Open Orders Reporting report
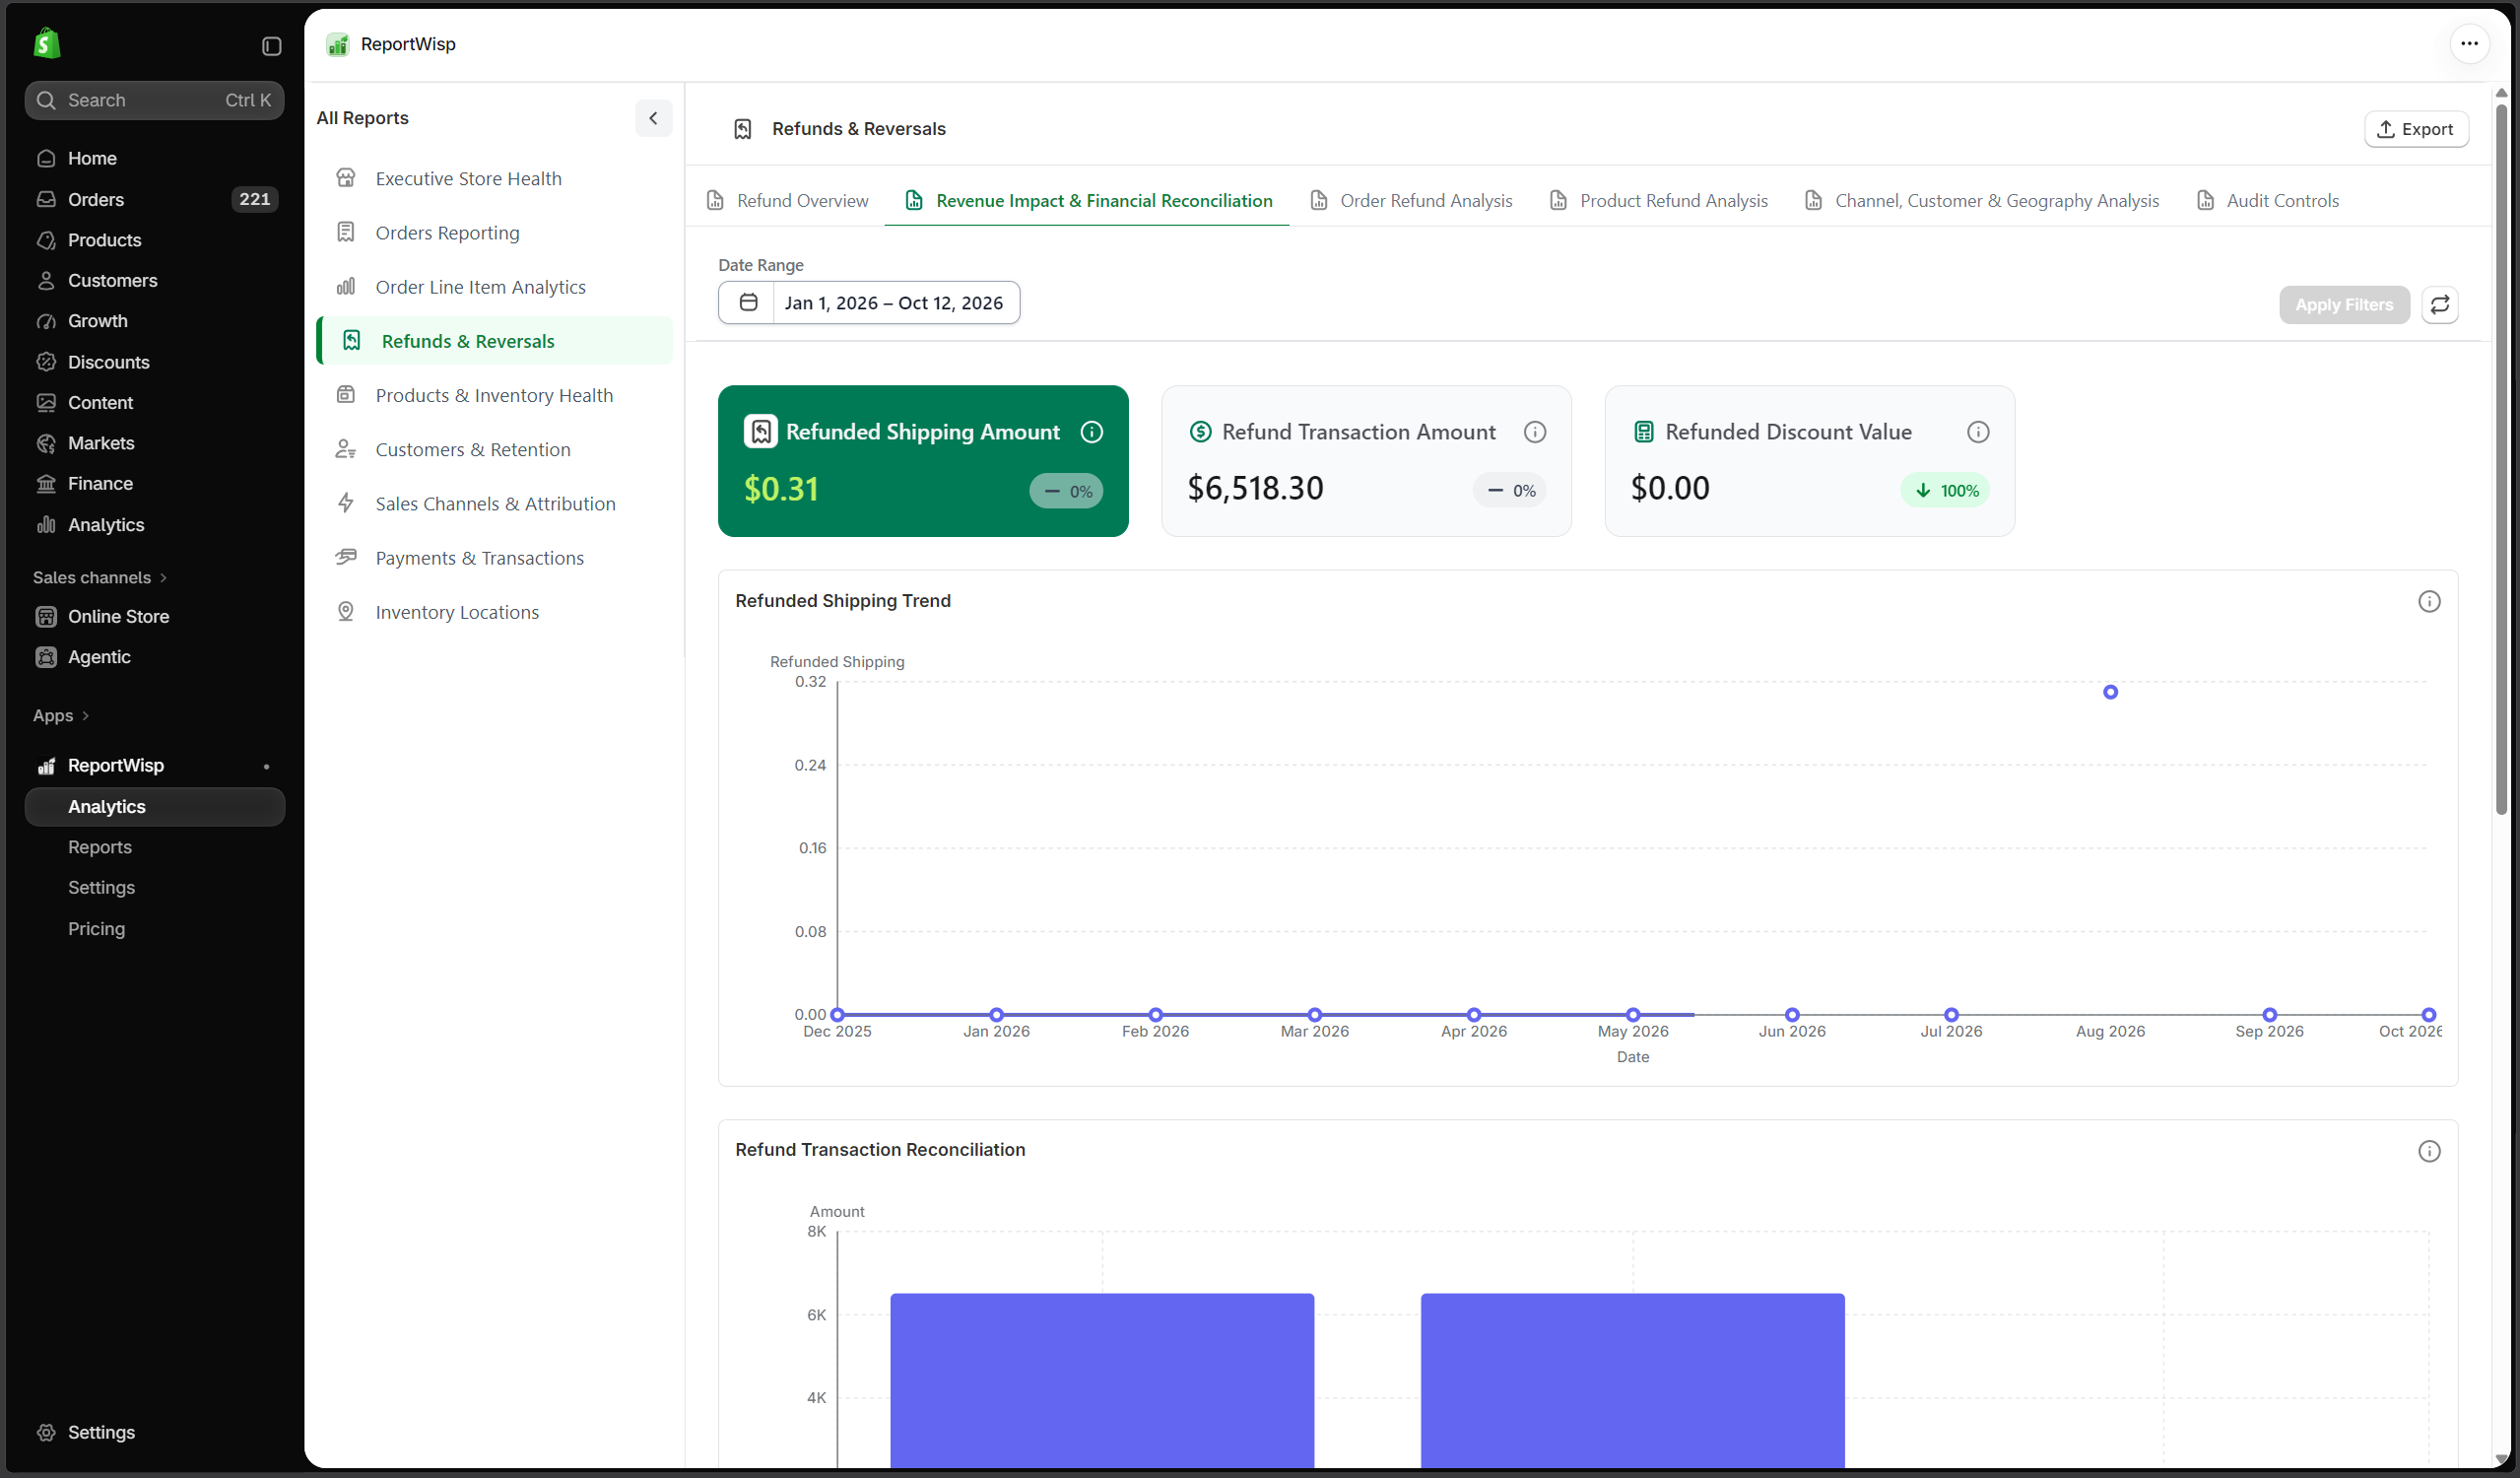The width and height of the screenshot is (2520, 1478). [495, 232]
